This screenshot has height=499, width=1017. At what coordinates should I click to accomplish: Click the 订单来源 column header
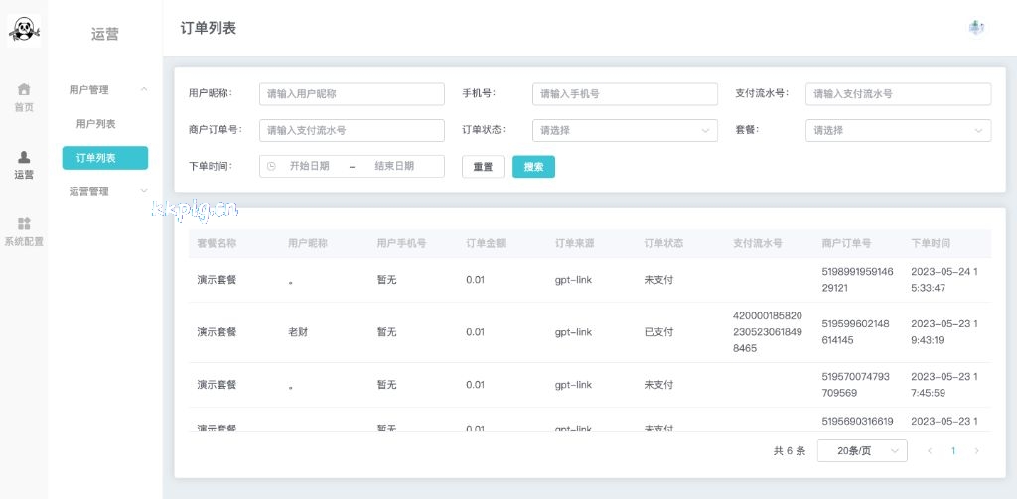[575, 244]
